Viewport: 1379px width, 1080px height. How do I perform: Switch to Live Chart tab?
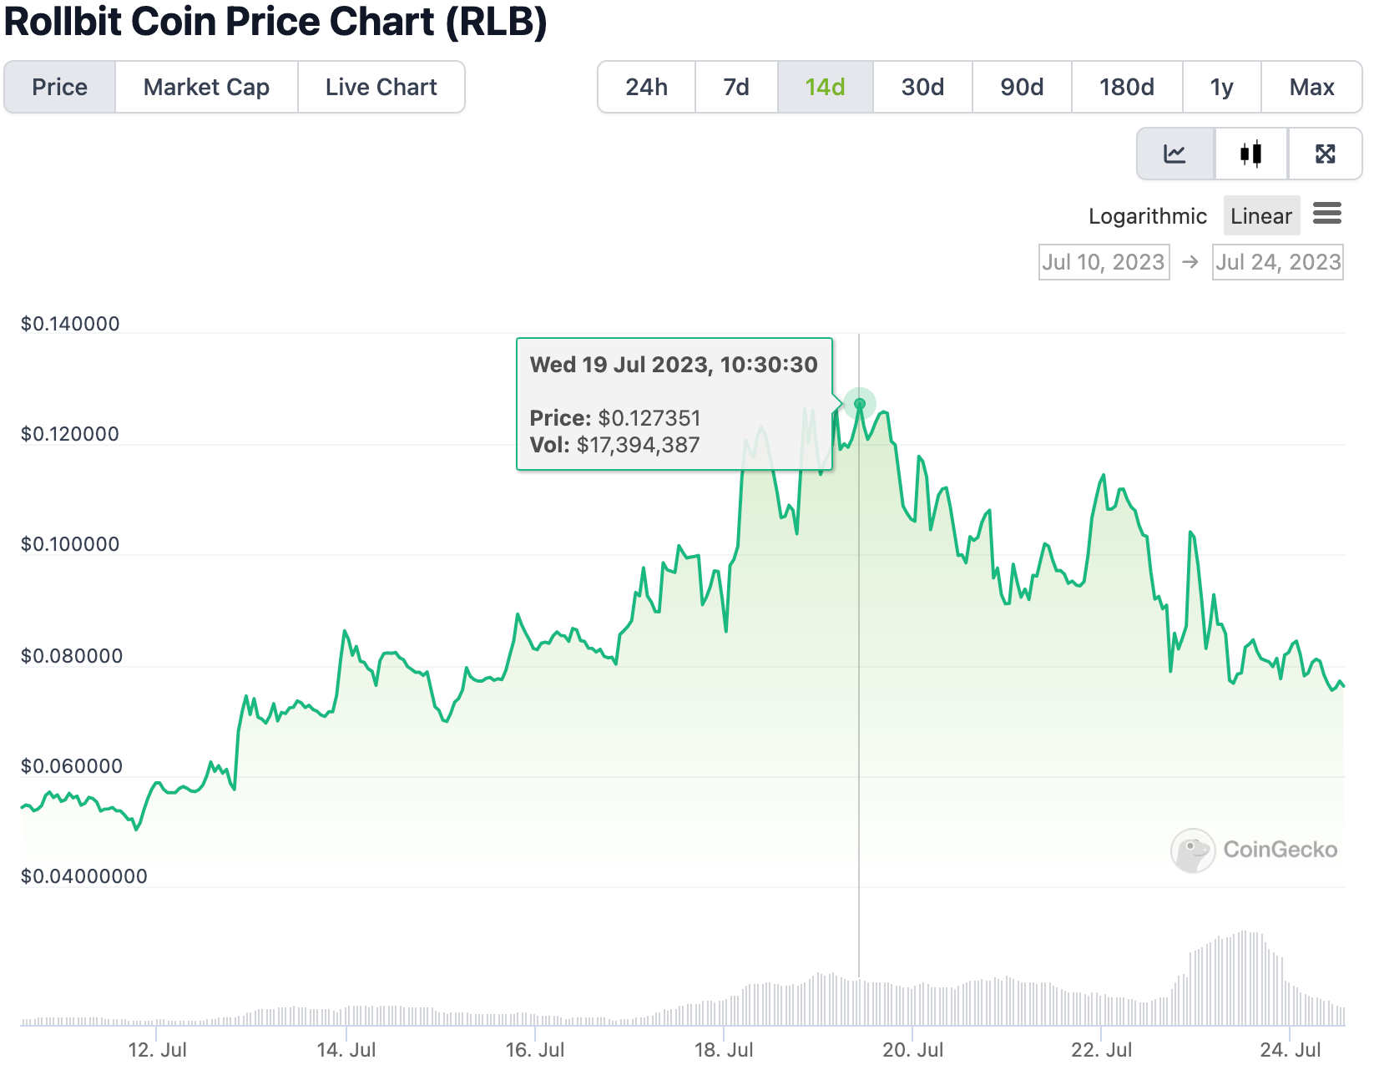click(381, 87)
